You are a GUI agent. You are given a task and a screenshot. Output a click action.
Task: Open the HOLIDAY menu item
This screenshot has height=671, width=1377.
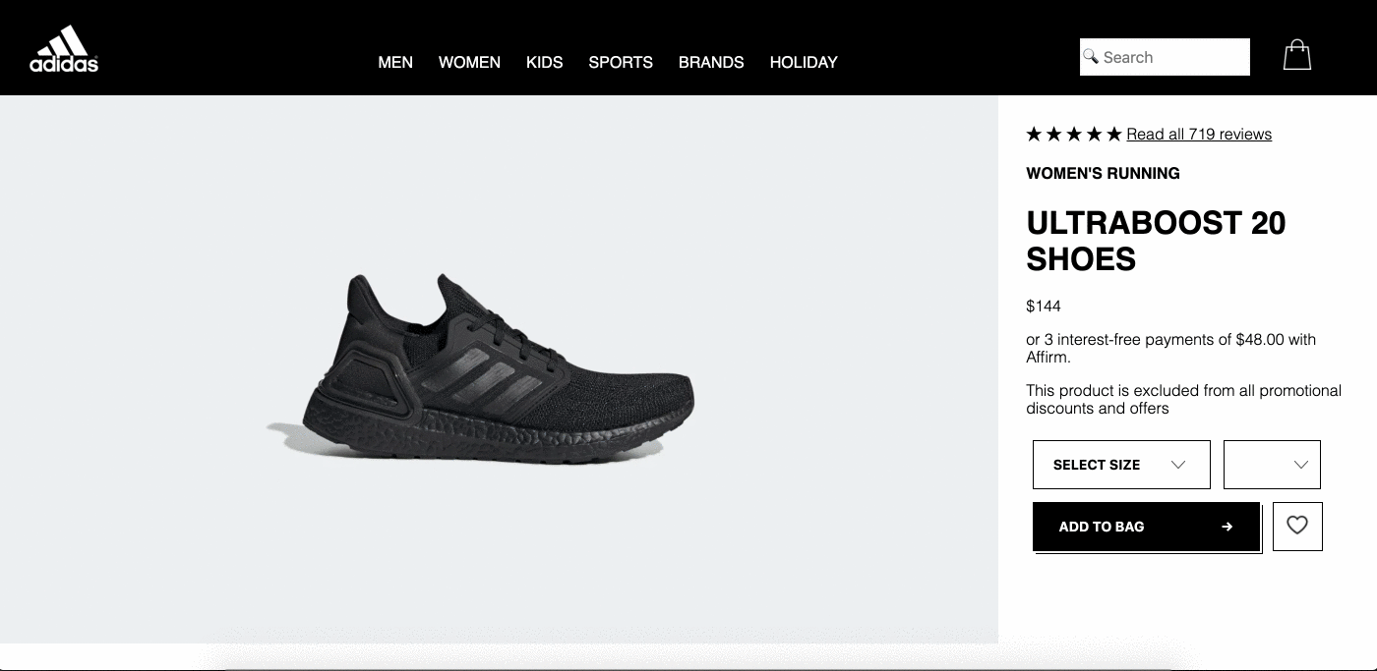tap(804, 62)
